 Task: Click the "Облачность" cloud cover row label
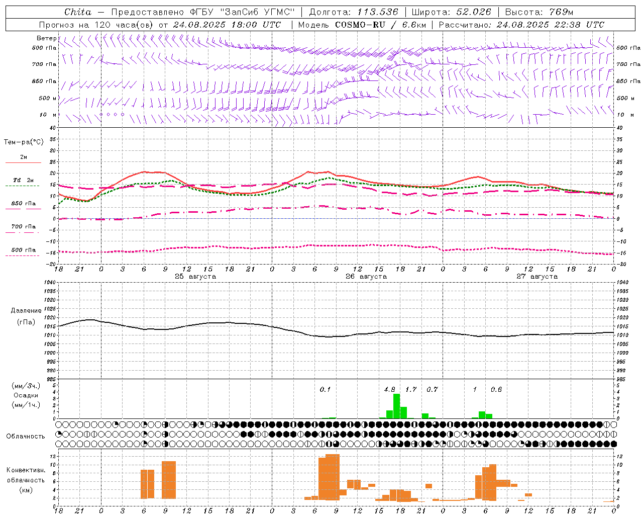26,436
